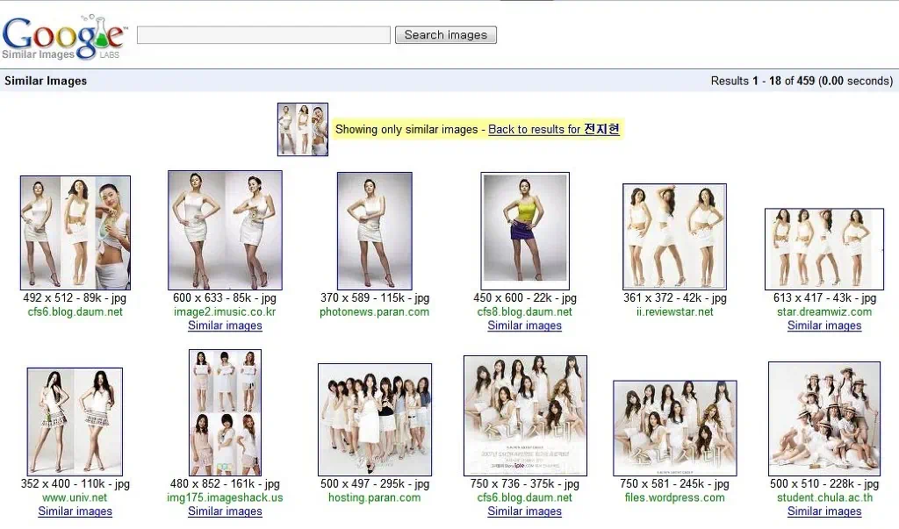
Task: Visit cfs6.blog.daum.net result link
Action: coord(75,311)
